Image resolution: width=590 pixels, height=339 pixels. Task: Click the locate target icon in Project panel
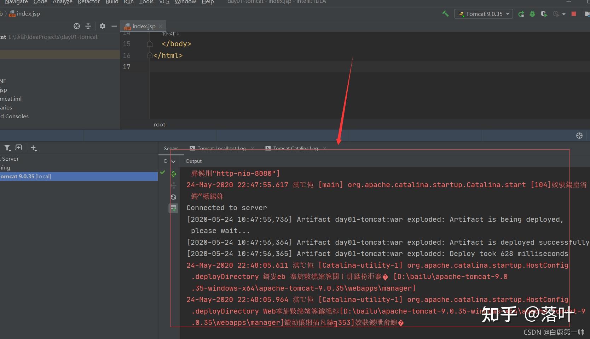[x=77, y=26]
